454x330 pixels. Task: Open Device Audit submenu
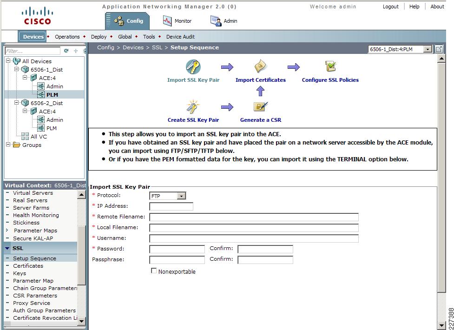[x=180, y=37]
